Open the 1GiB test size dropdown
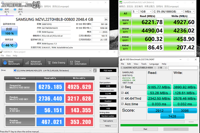Image resolution: width=200 pixels, height=133 pixels. click(x=146, y=11)
